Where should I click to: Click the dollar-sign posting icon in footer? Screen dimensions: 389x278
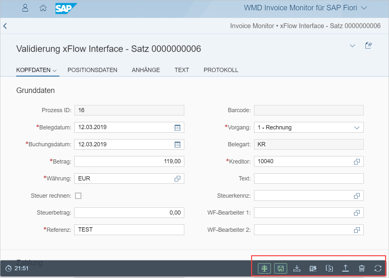coord(313,269)
